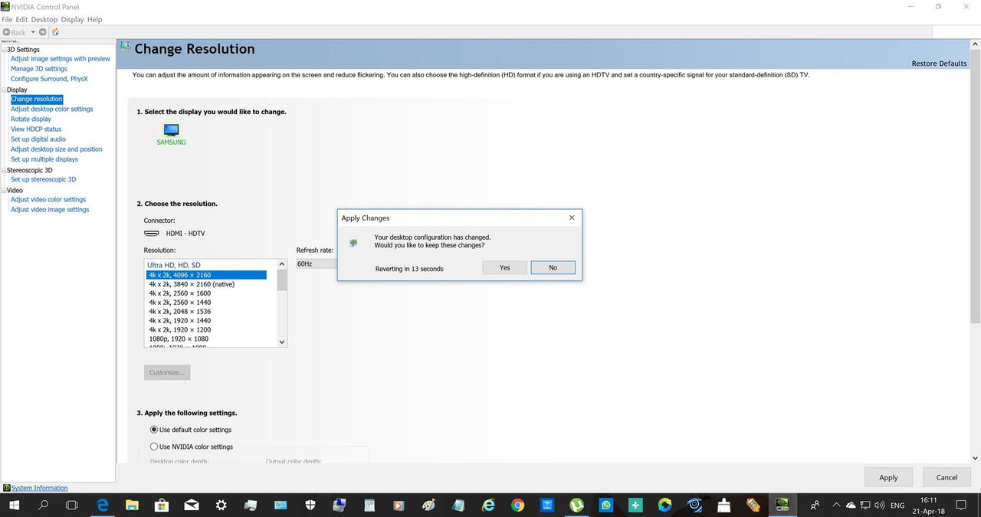Screen dimensions: 981x517
Task: Click the NVIDIA Control Panel taskbar icon
Action: point(783,506)
